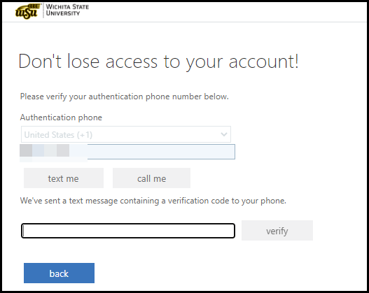Image resolution: width=369 pixels, height=293 pixels.
Task: Open the United States (+1) country dropdown
Action: click(x=126, y=134)
